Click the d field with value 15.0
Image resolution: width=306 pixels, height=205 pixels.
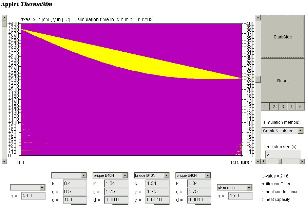click(75, 200)
